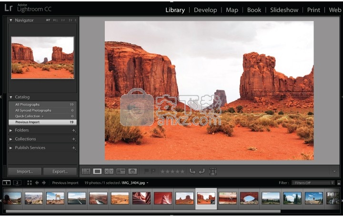This screenshot has height=216, width=343.
Task: Go forward with the right arrow in filmstrip bar
Action: click(x=44, y=183)
